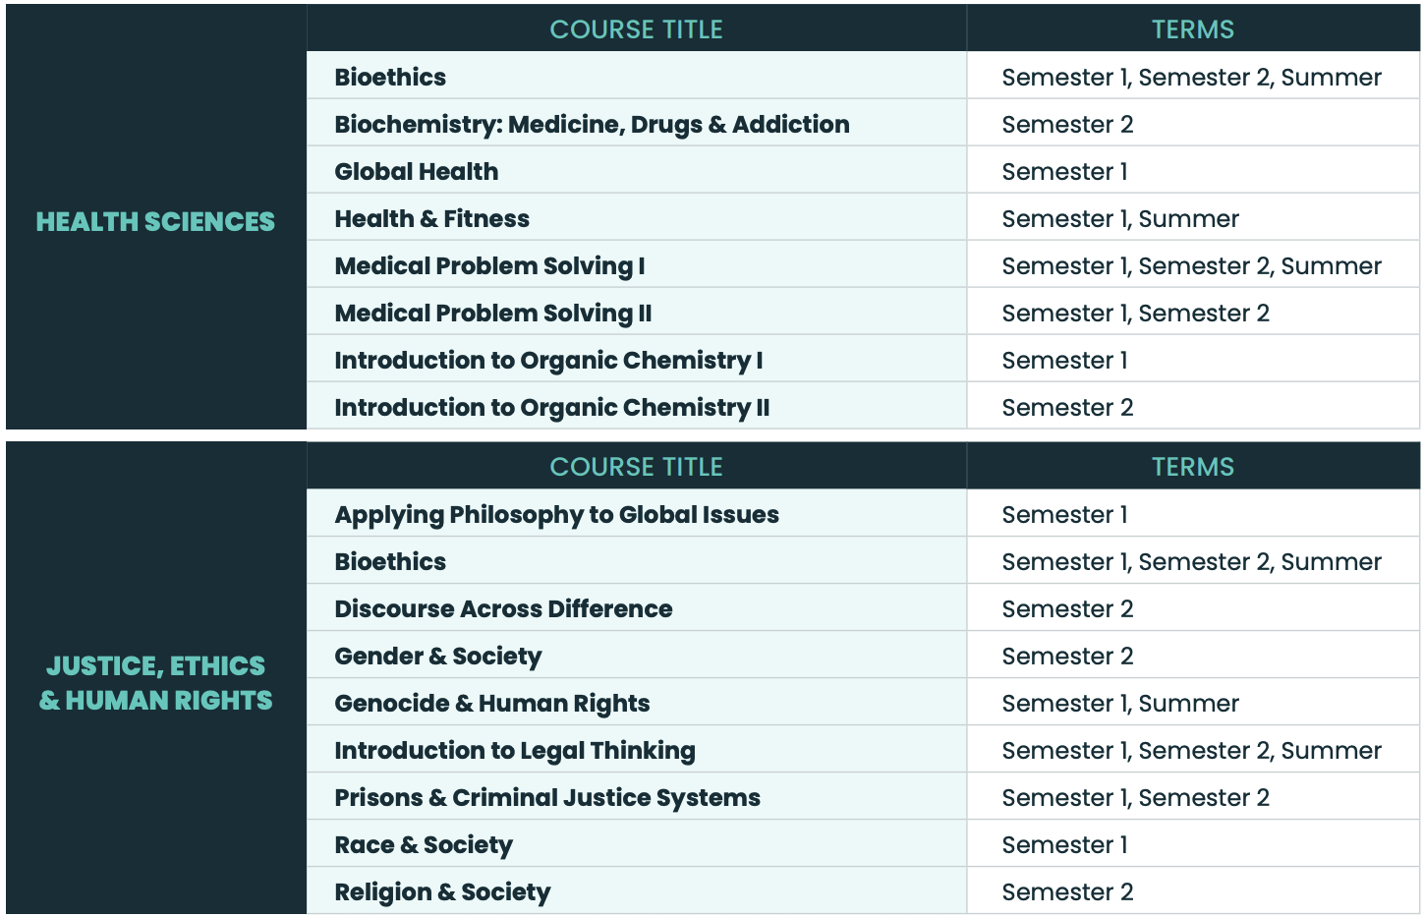Image resolution: width=1423 pixels, height=917 pixels.
Task: Click terms cell for Prisons & Criminal Justice Systems
Action: [x=1135, y=798]
